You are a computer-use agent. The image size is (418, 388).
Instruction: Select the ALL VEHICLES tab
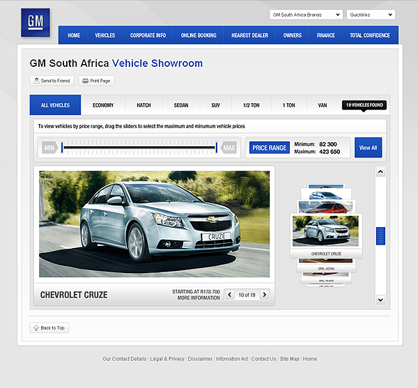[x=55, y=105]
